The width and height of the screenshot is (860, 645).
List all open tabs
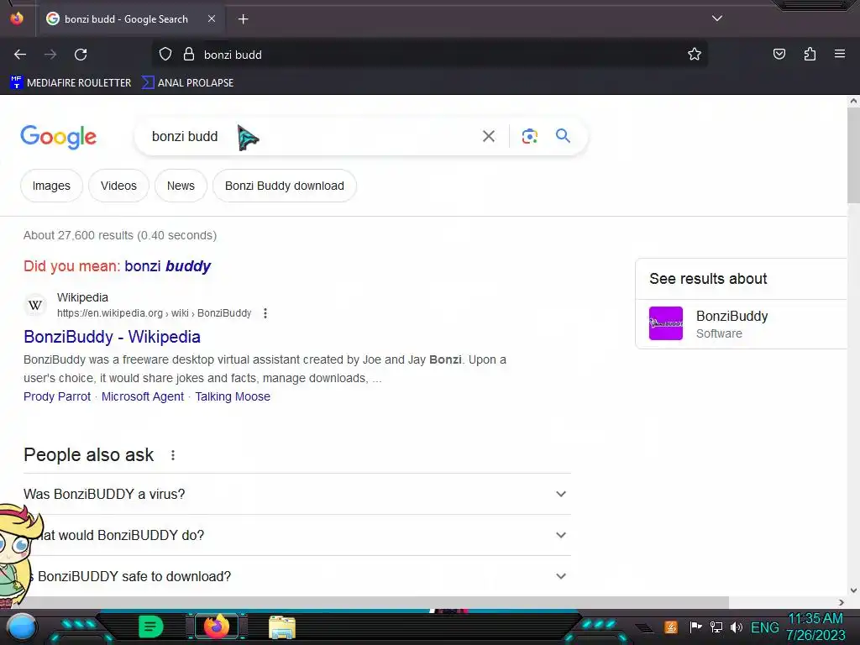717,18
